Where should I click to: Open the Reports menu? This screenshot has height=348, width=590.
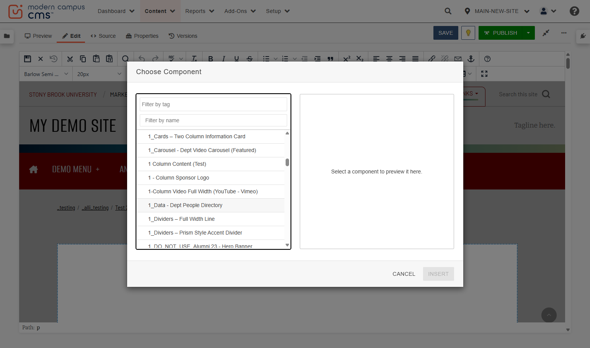click(x=199, y=11)
